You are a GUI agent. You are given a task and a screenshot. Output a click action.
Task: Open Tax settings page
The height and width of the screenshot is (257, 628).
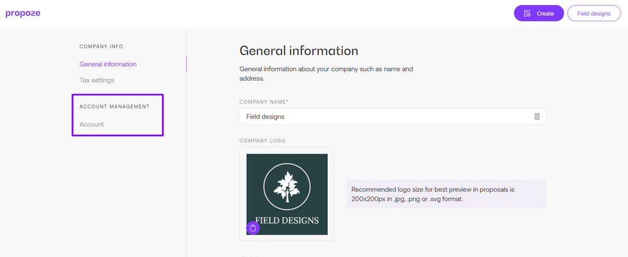(x=97, y=80)
